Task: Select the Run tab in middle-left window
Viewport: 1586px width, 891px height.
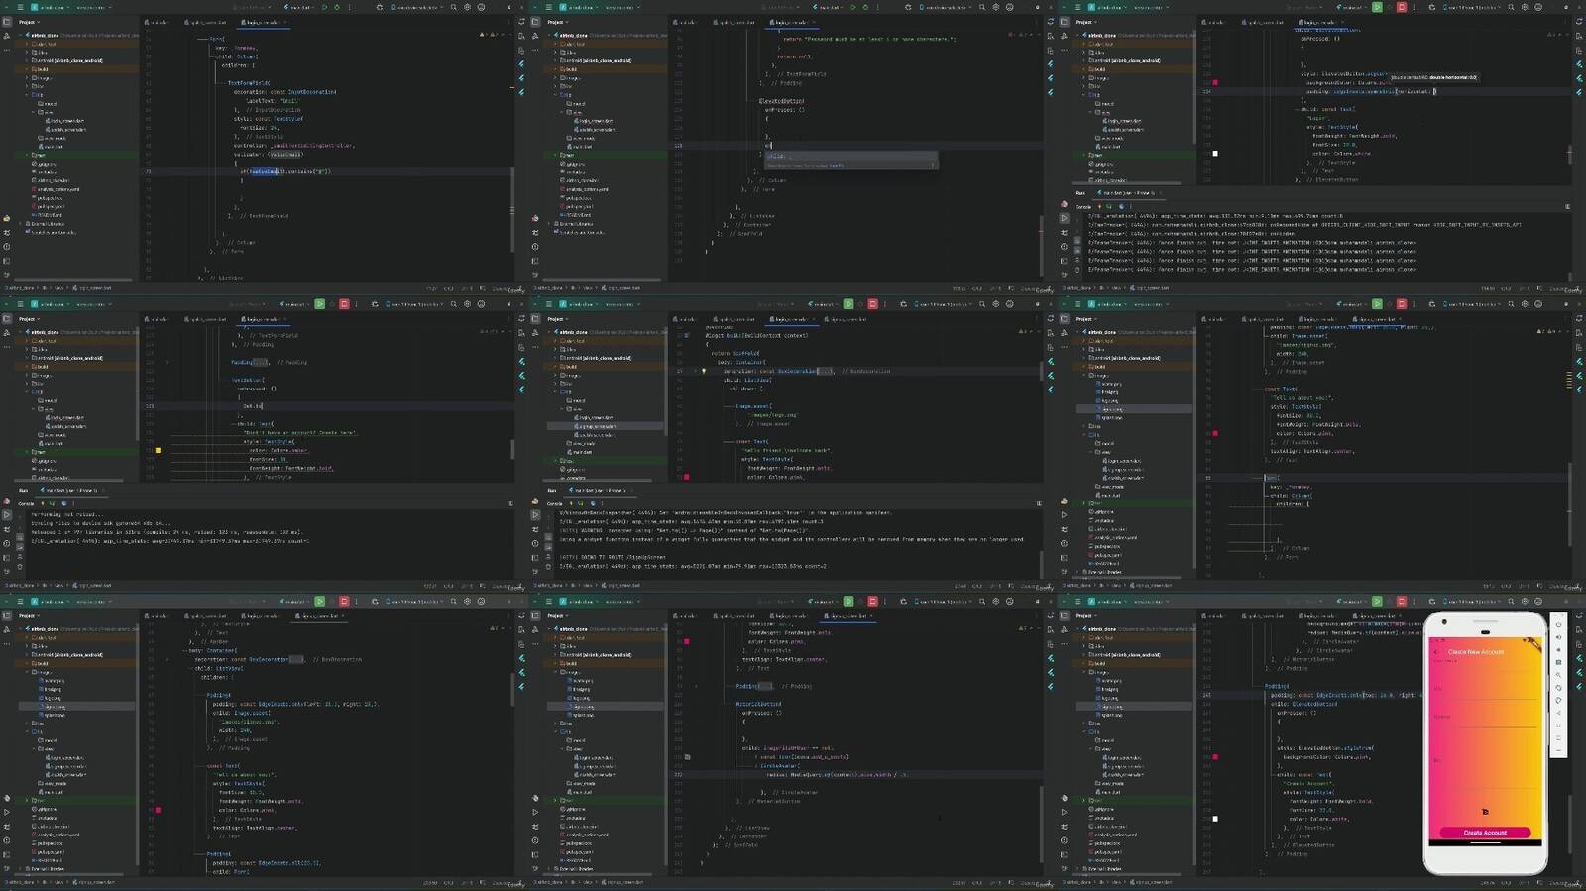Action: 24,490
